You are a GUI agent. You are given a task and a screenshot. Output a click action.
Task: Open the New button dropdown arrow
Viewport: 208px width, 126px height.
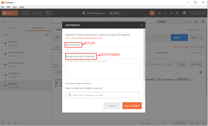point(16,13)
